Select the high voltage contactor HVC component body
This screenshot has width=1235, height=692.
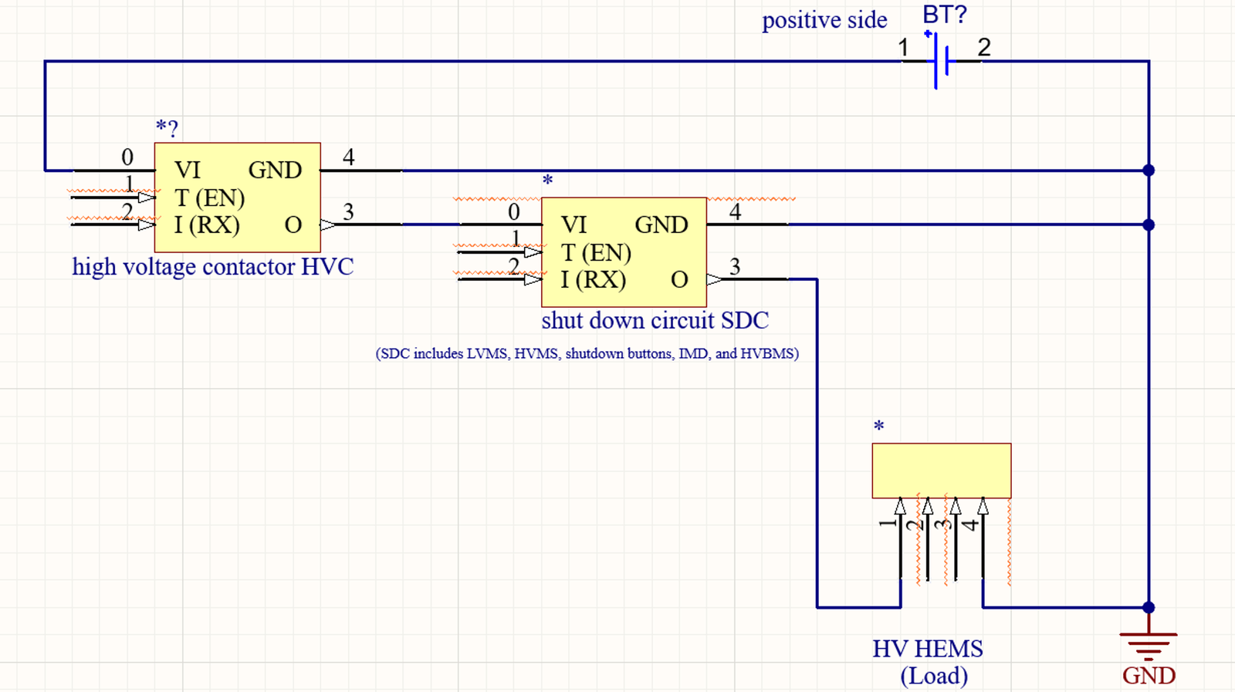[238, 197]
